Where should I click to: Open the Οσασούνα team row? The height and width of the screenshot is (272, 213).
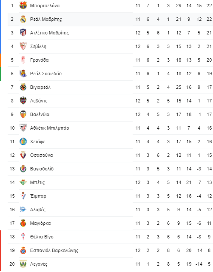pos(110,155)
